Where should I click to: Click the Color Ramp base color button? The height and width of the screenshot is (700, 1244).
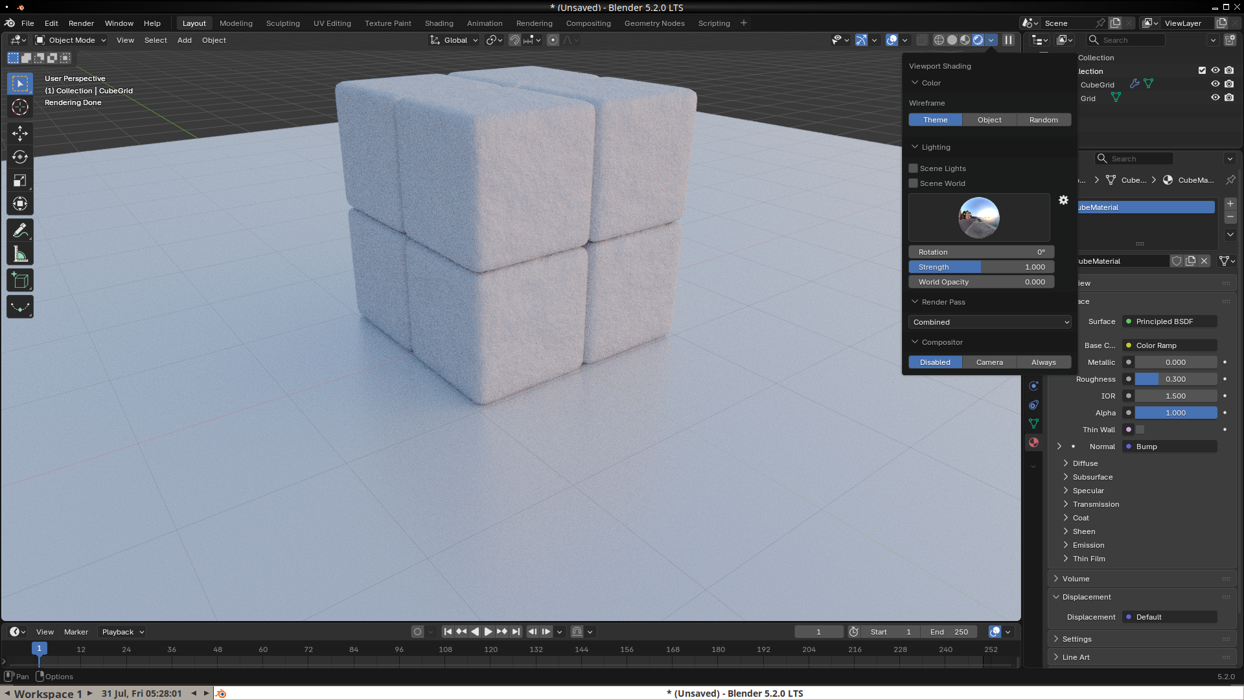pos(1169,345)
